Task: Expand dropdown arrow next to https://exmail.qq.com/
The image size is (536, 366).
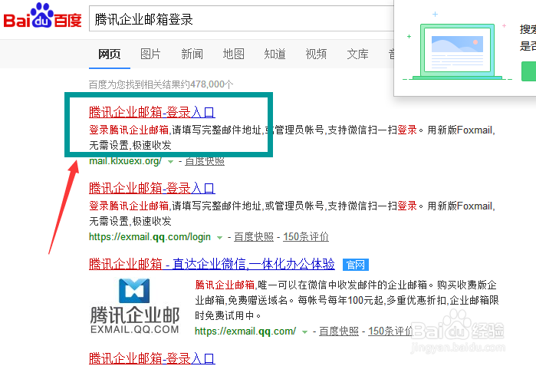Action: pos(304,331)
